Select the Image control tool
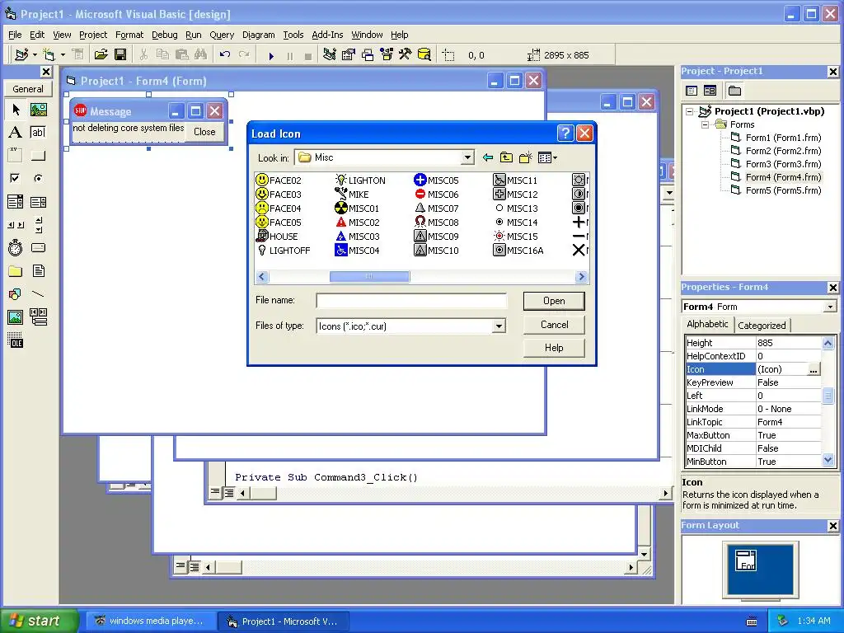Image resolution: width=844 pixels, height=633 pixels. click(16, 317)
